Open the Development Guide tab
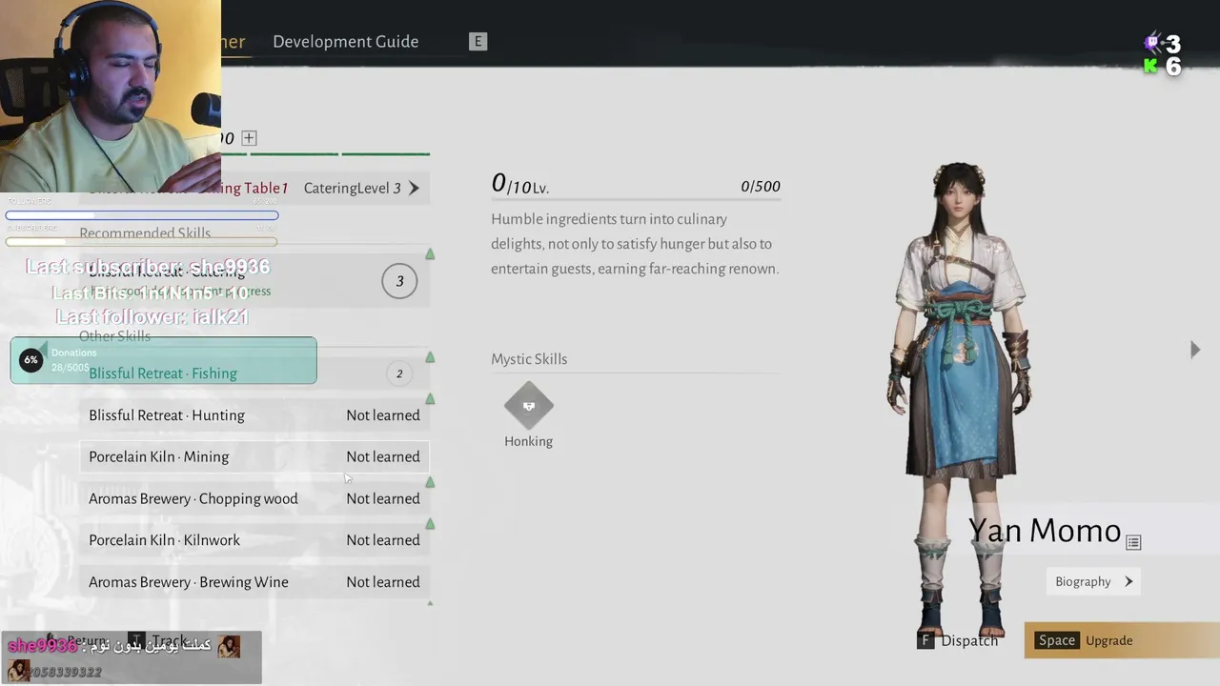The image size is (1220, 686). tap(345, 41)
